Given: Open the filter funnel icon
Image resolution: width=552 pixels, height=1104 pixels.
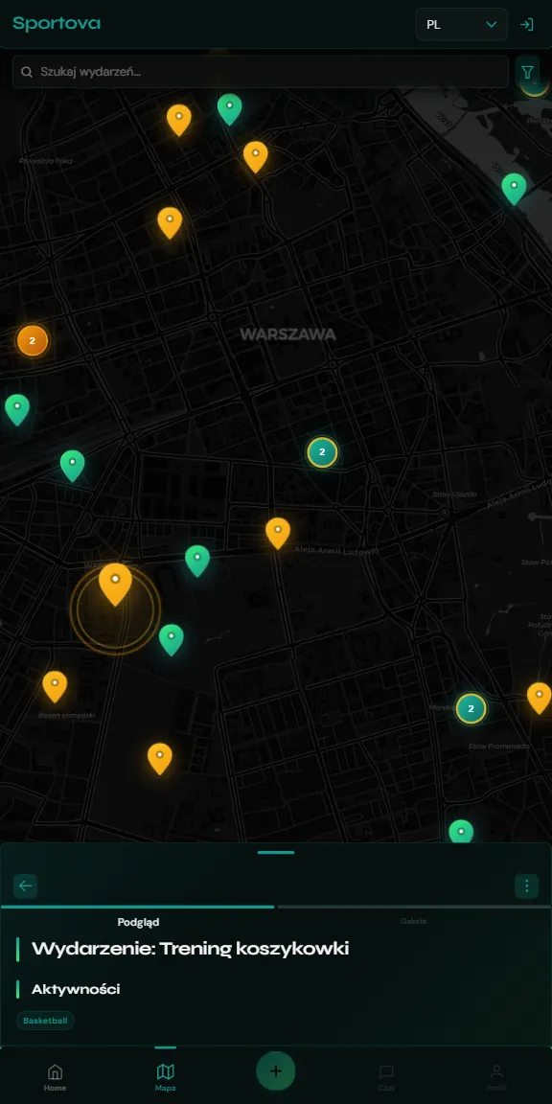Looking at the screenshot, I should (527, 72).
